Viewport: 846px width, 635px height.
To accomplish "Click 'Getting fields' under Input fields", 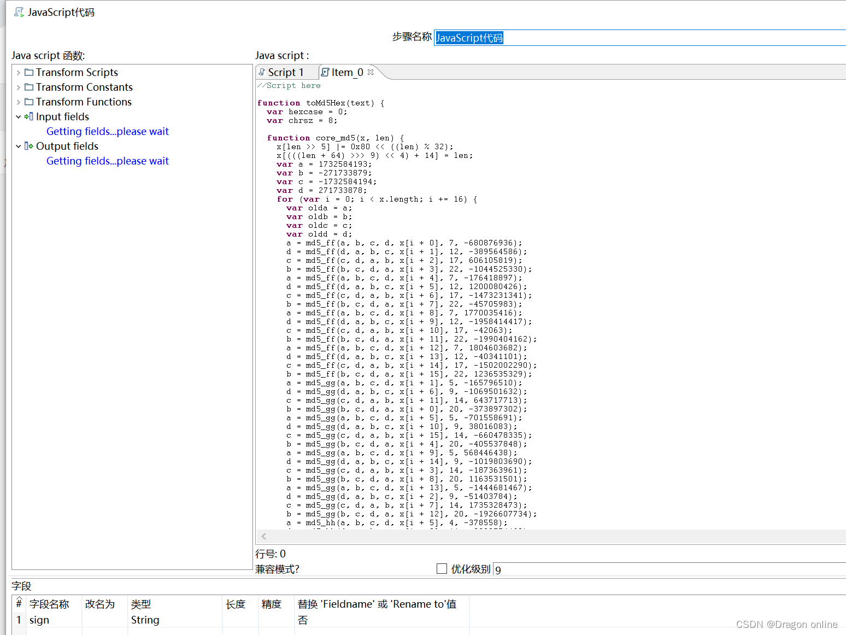I will click(108, 131).
